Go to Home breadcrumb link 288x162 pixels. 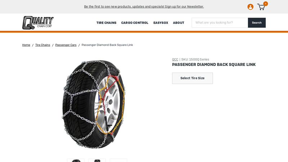point(26,45)
